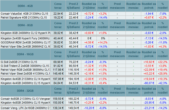Click the half-year percent +28,9%
Screen dimensions: 169x110
[x=163, y=74]
